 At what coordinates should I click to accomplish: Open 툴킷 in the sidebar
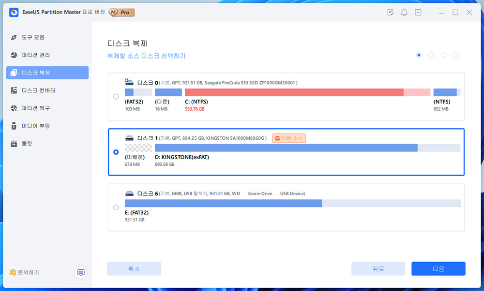[47, 144]
